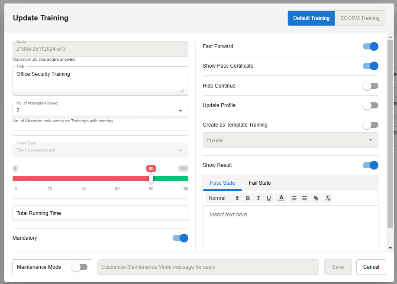Screen dimensions: 397x284
Task: Apply italic formatting in the editor
Action: point(258,198)
